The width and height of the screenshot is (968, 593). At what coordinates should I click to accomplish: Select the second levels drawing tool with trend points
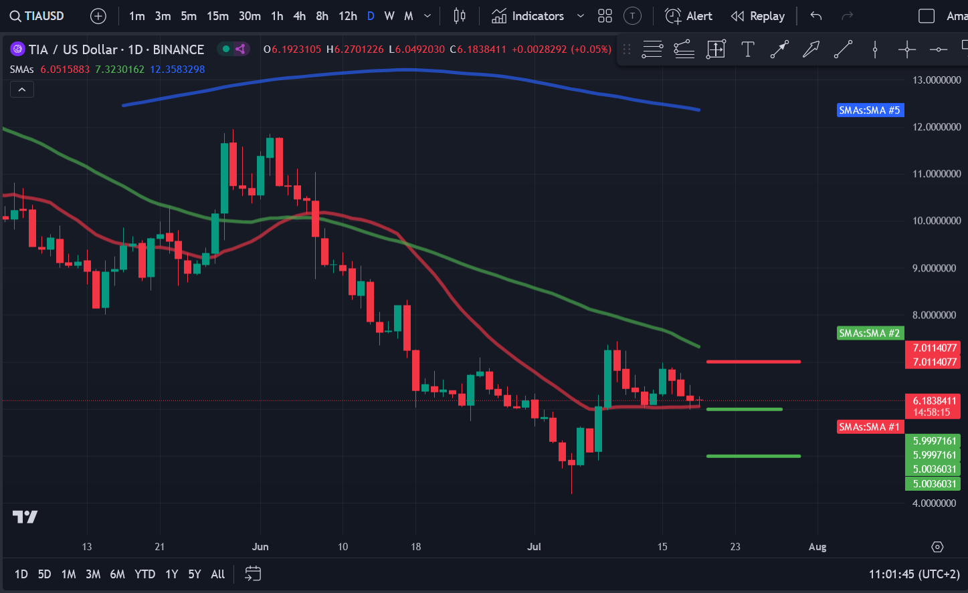pyautogui.click(x=684, y=49)
